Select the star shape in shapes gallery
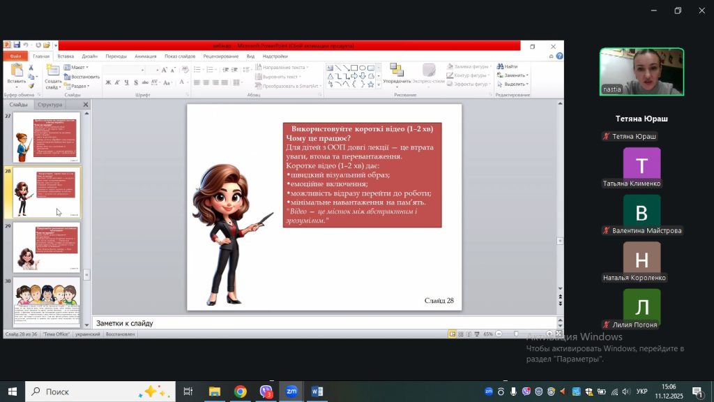 point(370,84)
